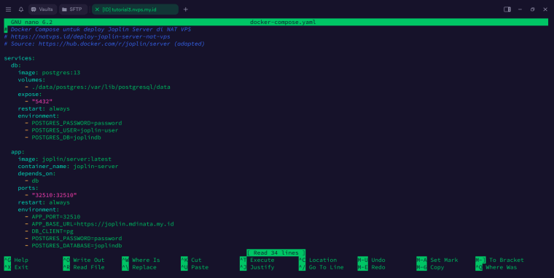Click the Execute shortcut label
The height and width of the screenshot is (278, 554).
click(262, 260)
